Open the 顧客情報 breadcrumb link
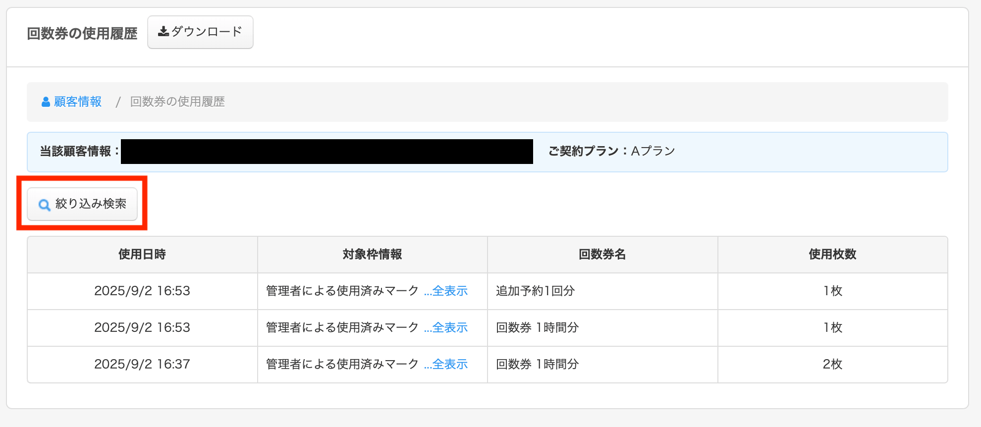 (78, 102)
